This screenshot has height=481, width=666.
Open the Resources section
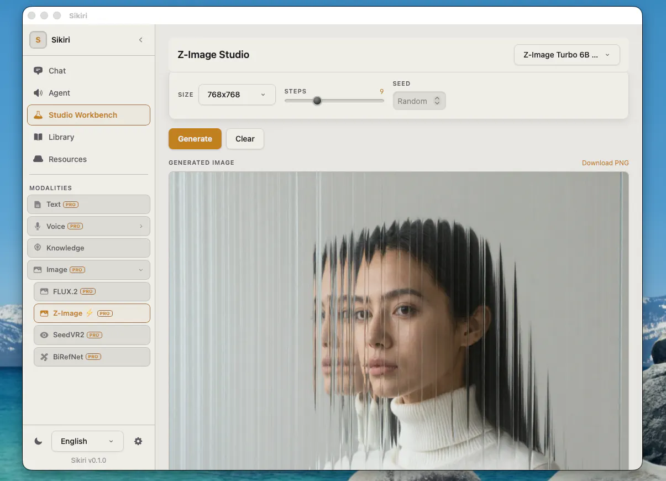(x=88, y=159)
